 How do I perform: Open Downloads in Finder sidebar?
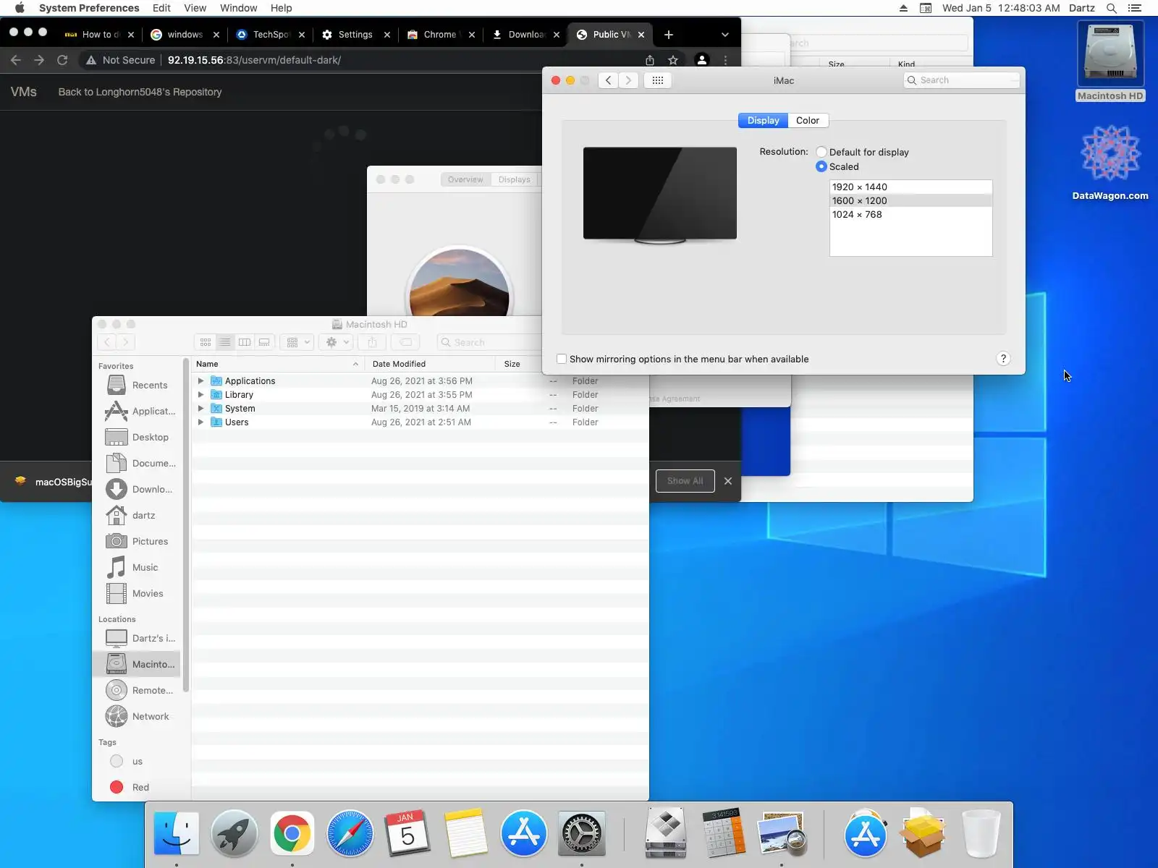tap(141, 489)
